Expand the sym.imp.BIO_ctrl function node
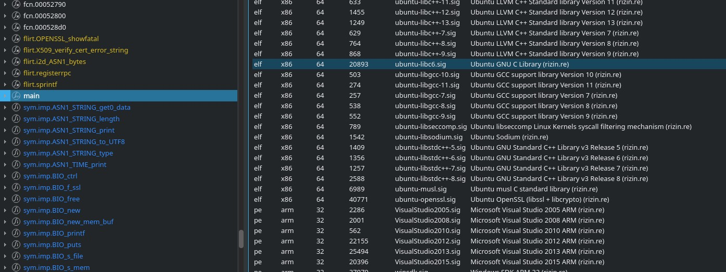Image resolution: width=726 pixels, height=272 pixels. [x=5, y=176]
